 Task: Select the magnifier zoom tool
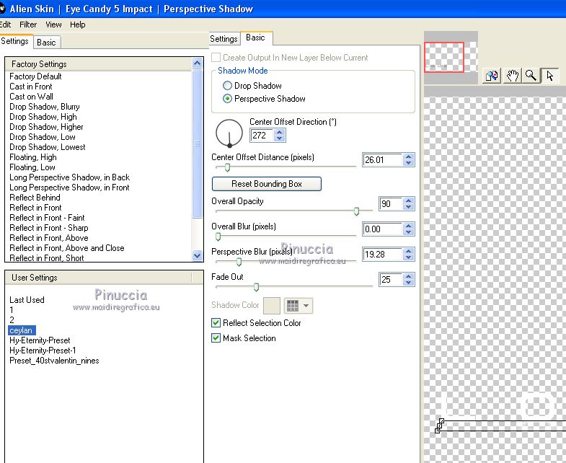click(531, 76)
